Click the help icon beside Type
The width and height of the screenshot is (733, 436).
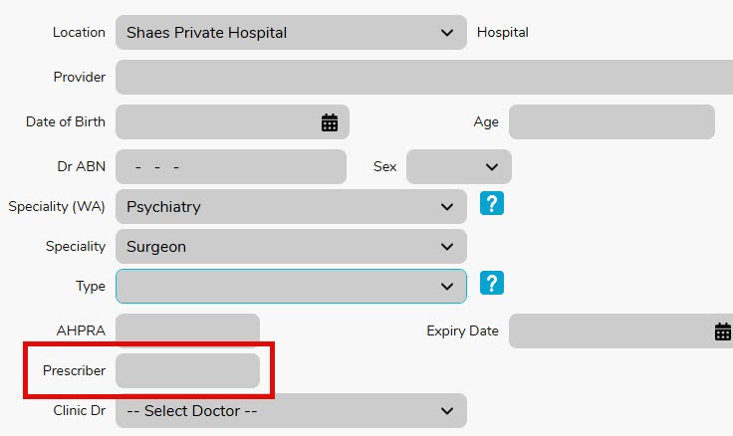491,284
